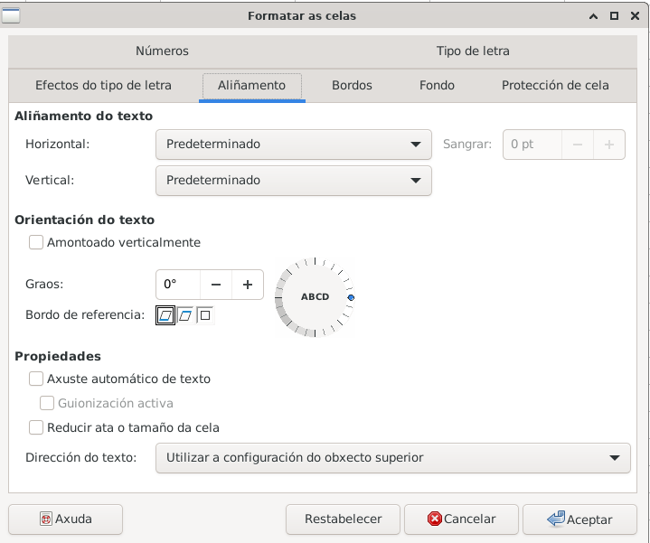Click the Graos degrees input field

(x=178, y=285)
